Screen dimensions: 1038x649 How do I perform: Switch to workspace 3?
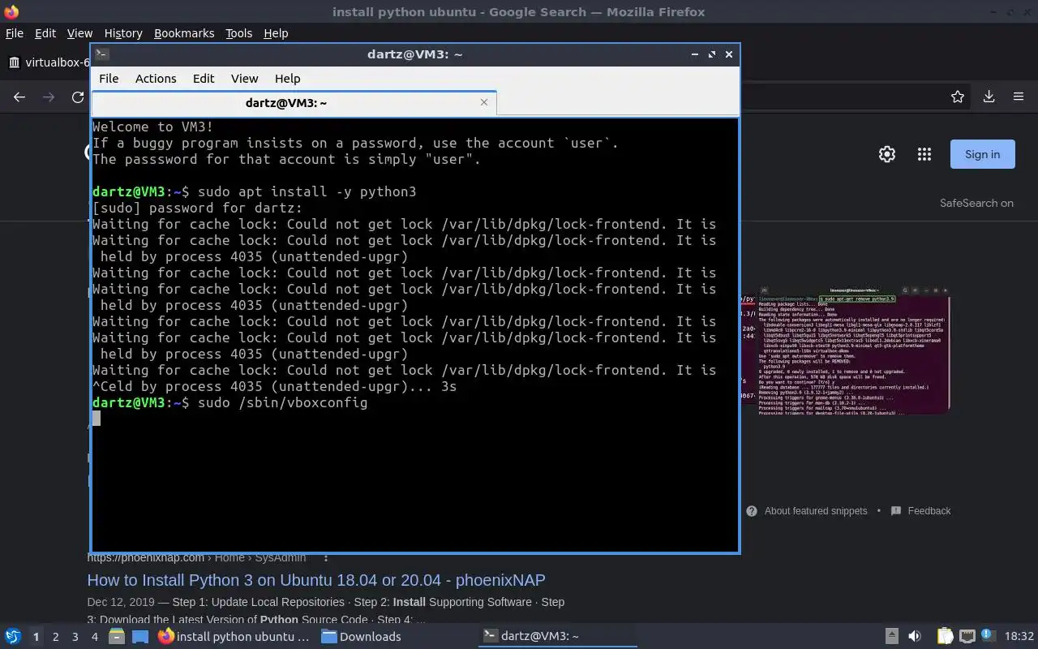click(x=75, y=637)
